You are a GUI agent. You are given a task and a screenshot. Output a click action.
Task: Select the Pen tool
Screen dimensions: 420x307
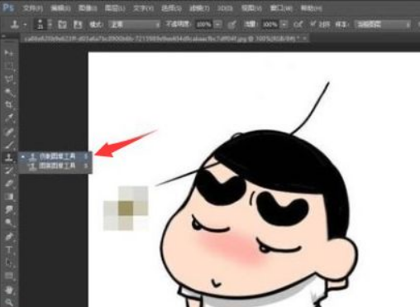pyautogui.click(x=8, y=237)
